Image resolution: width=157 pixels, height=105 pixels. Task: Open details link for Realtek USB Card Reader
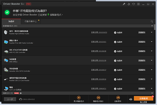(x=142, y=79)
